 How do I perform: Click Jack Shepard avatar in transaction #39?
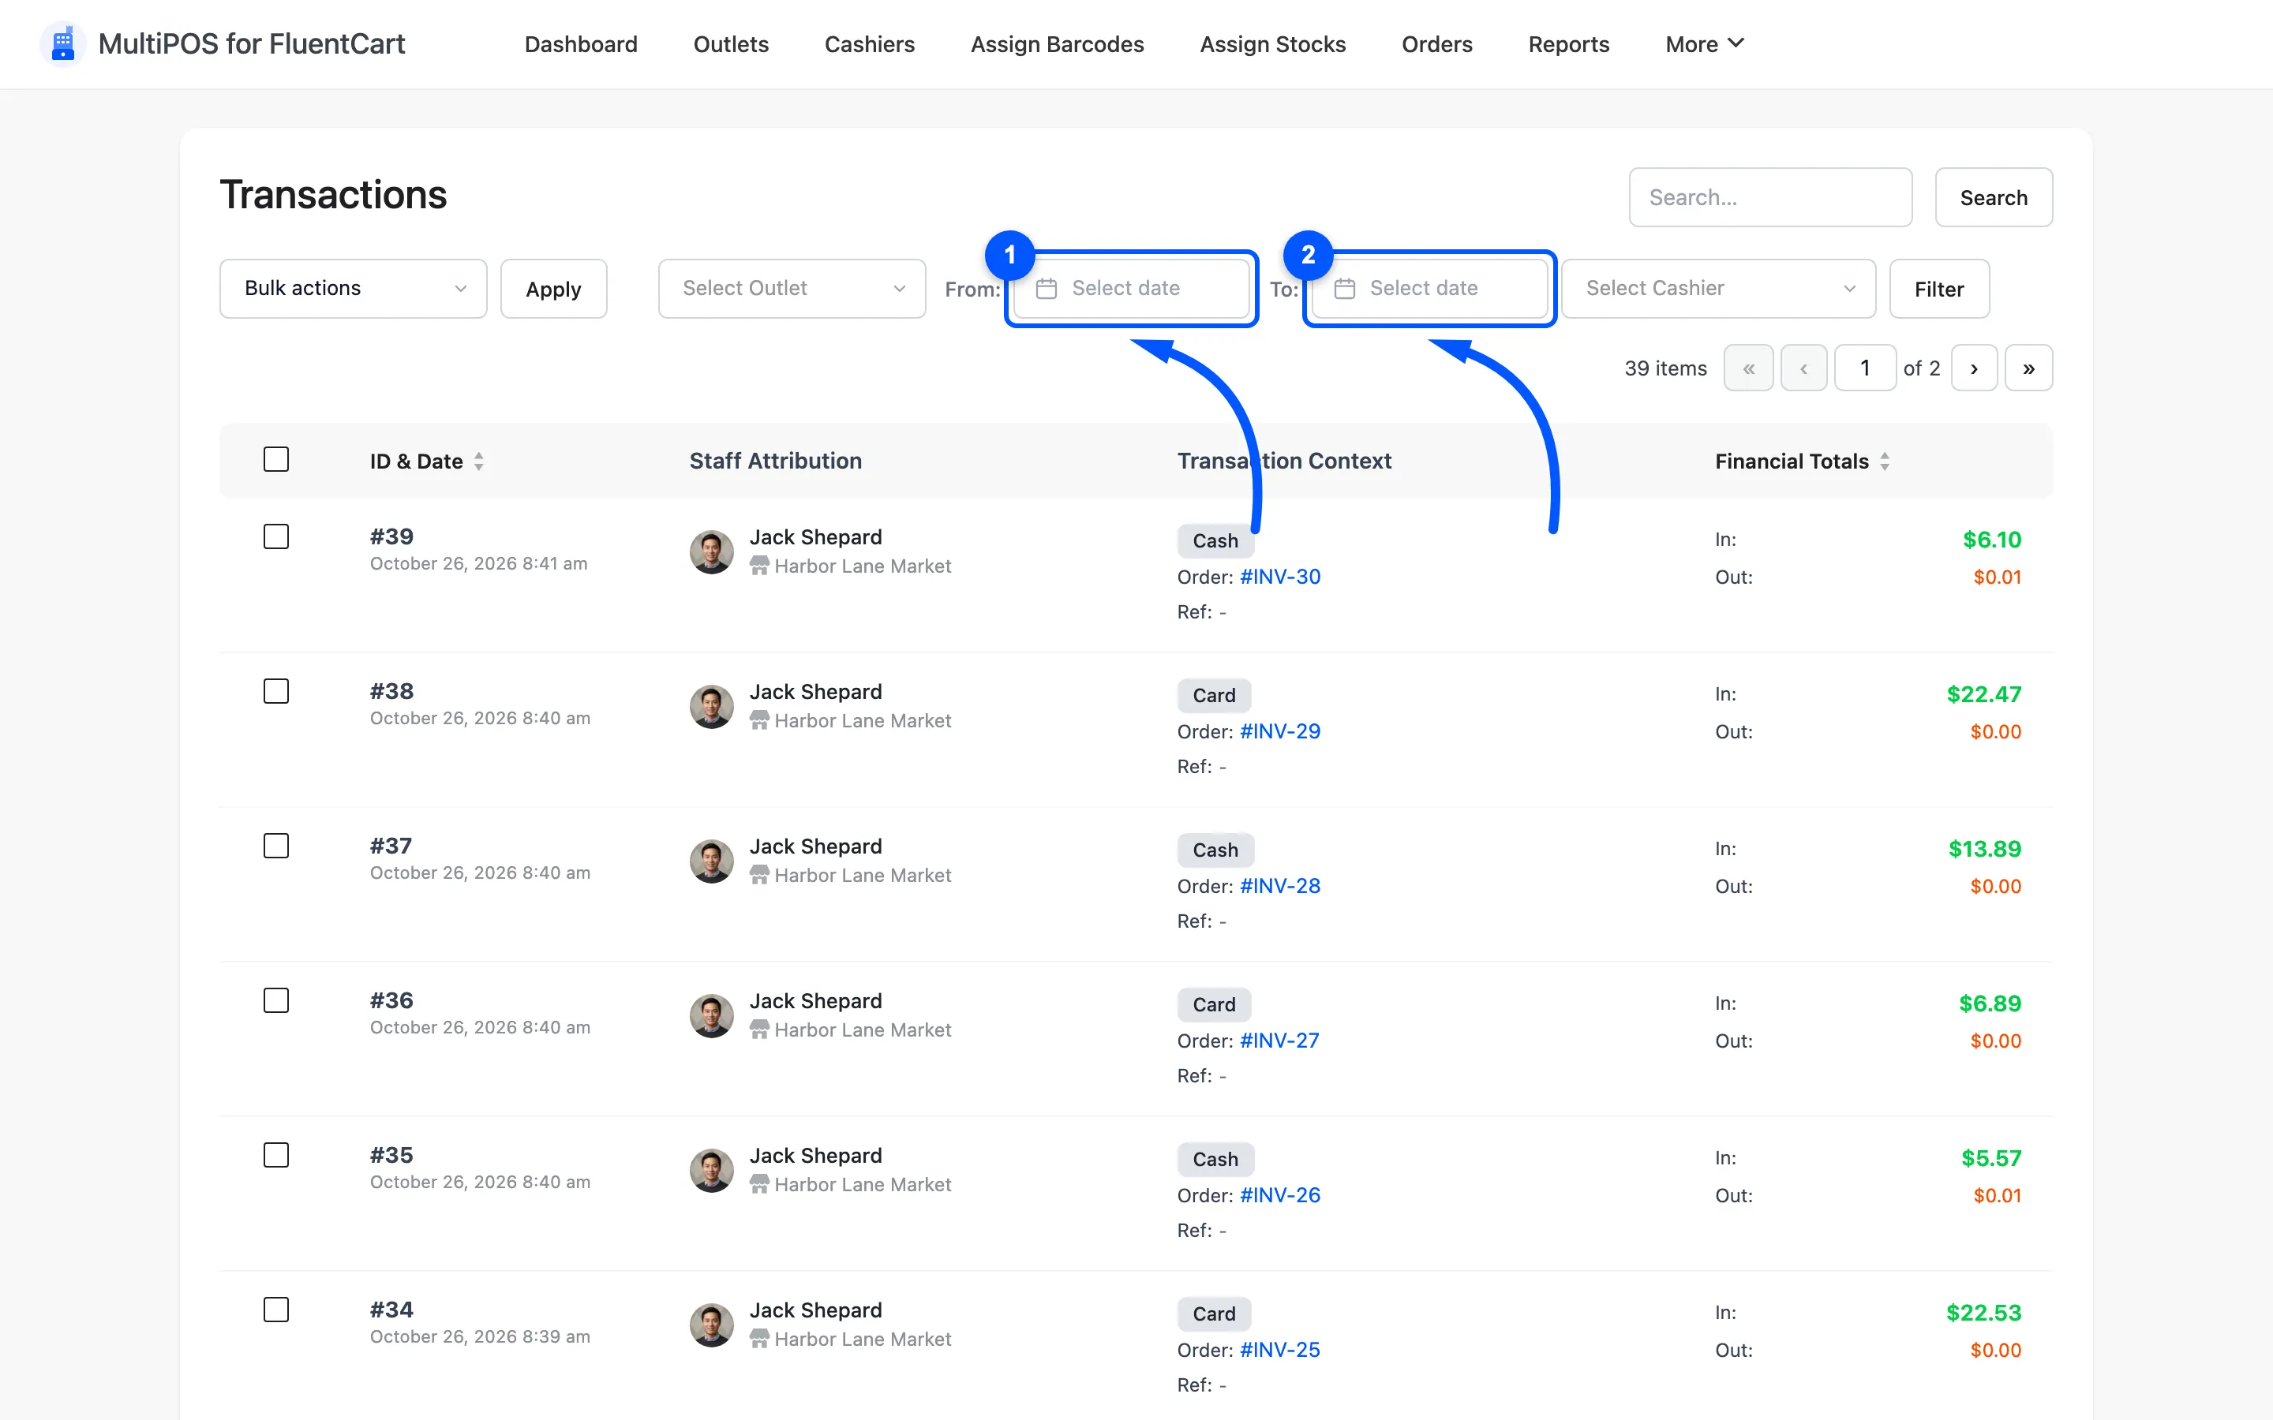711,551
